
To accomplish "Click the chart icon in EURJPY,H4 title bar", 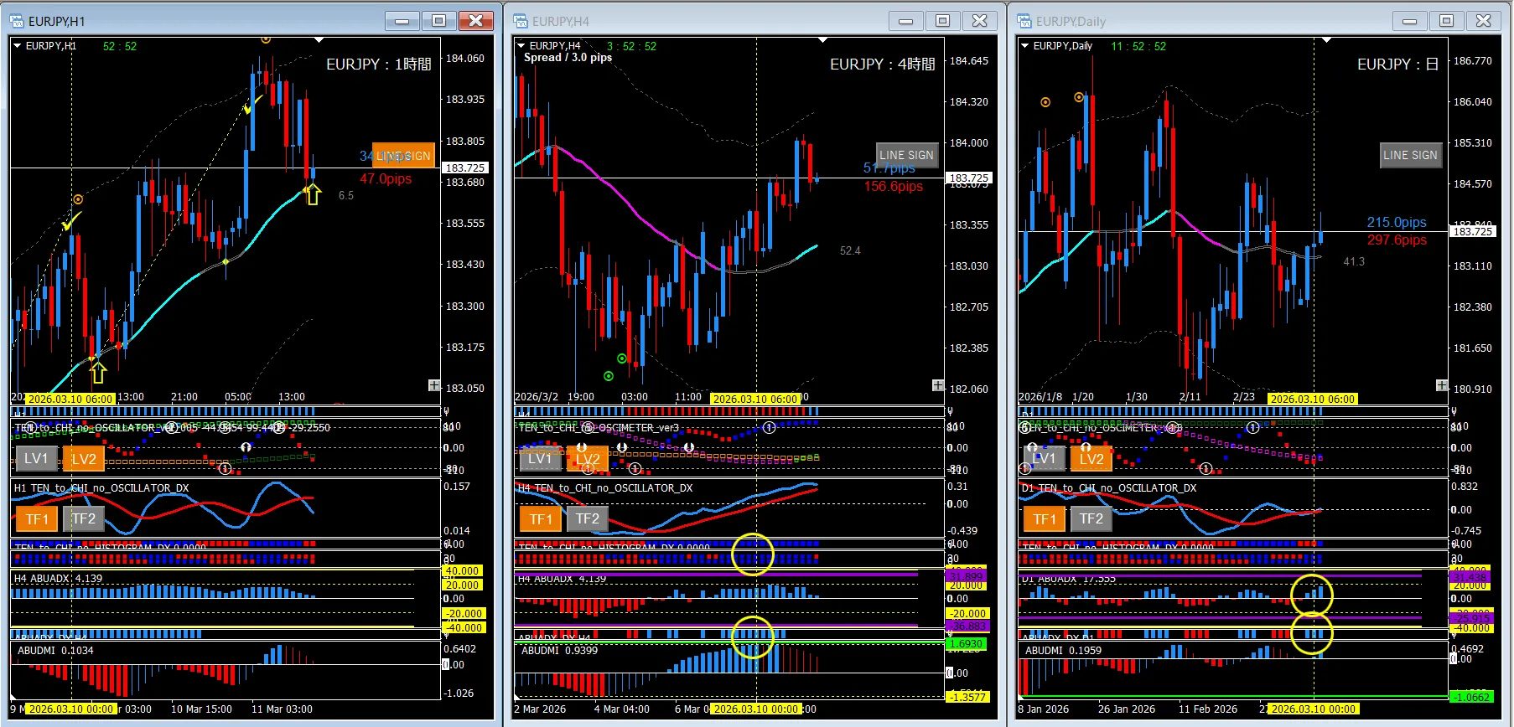I will pyautogui.click(x=521, y=21).
